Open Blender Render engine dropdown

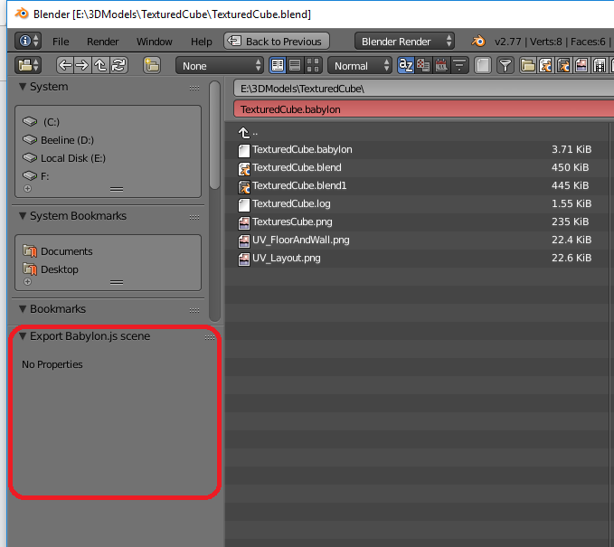tap(404, 41)
